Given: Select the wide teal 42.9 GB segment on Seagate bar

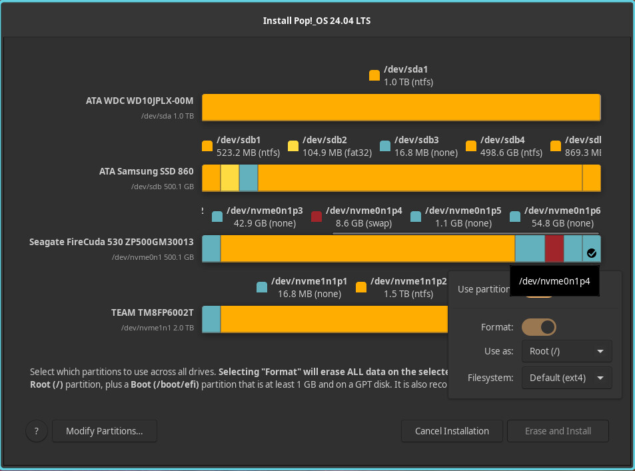Looking at the screenshot, I should [x=530, y=248].
